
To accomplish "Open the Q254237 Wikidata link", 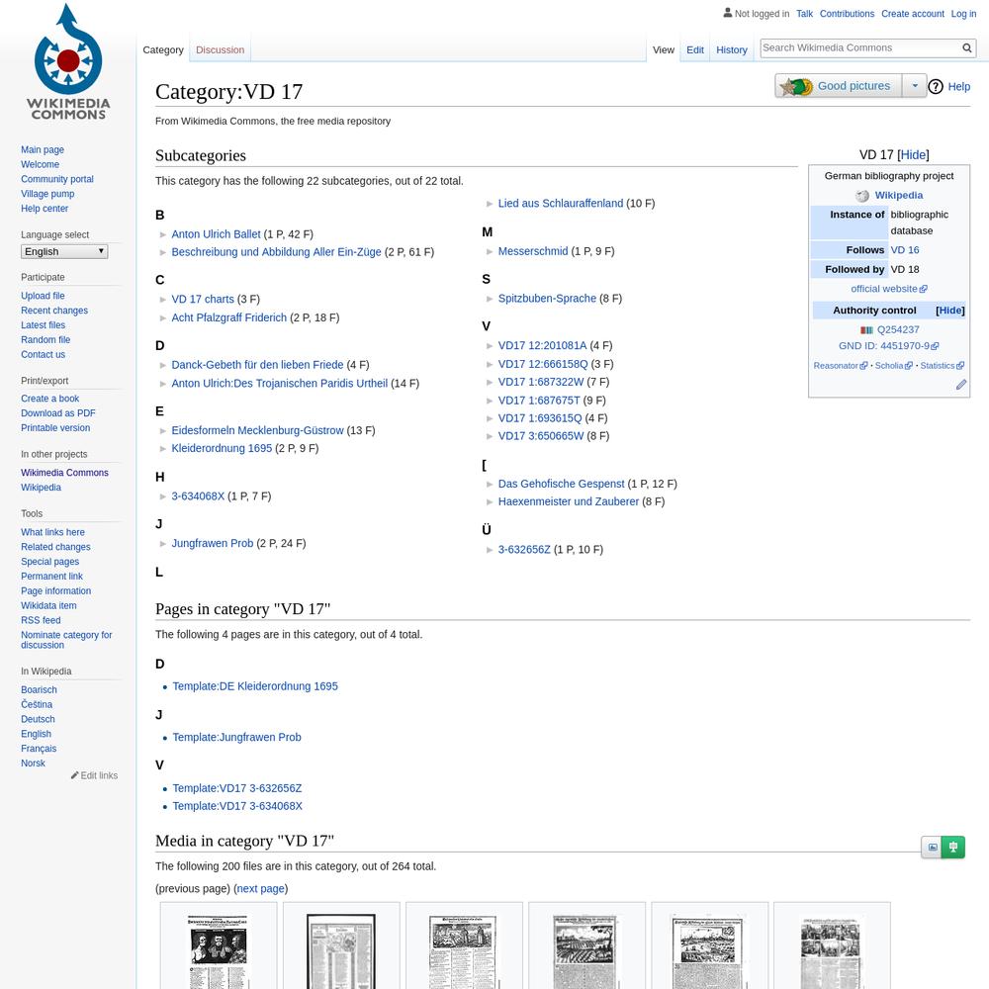I will click(898, 330).
